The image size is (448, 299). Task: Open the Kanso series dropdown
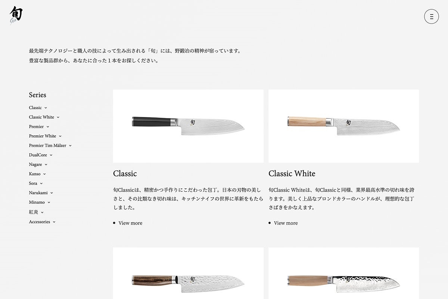tap(38, 174)
